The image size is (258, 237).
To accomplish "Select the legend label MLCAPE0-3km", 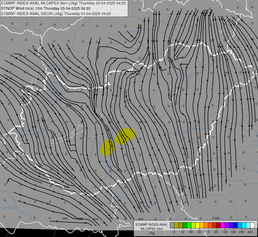I will 152,229.
